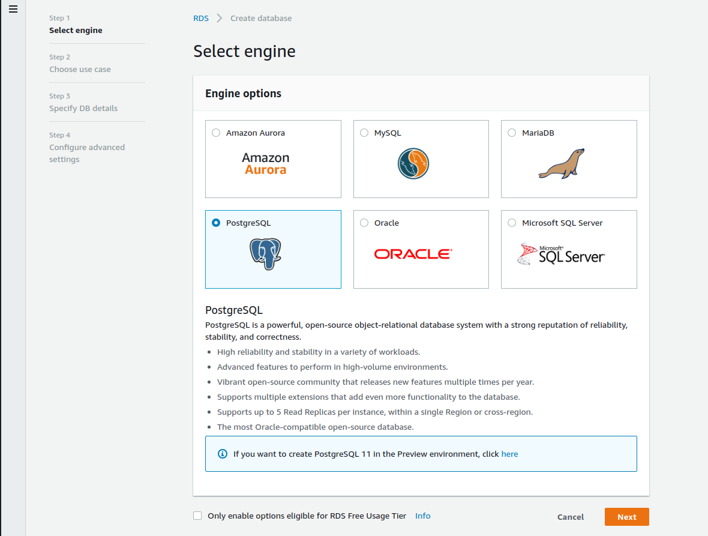Click the PostgreSQL elephant logo

(265, 254)
